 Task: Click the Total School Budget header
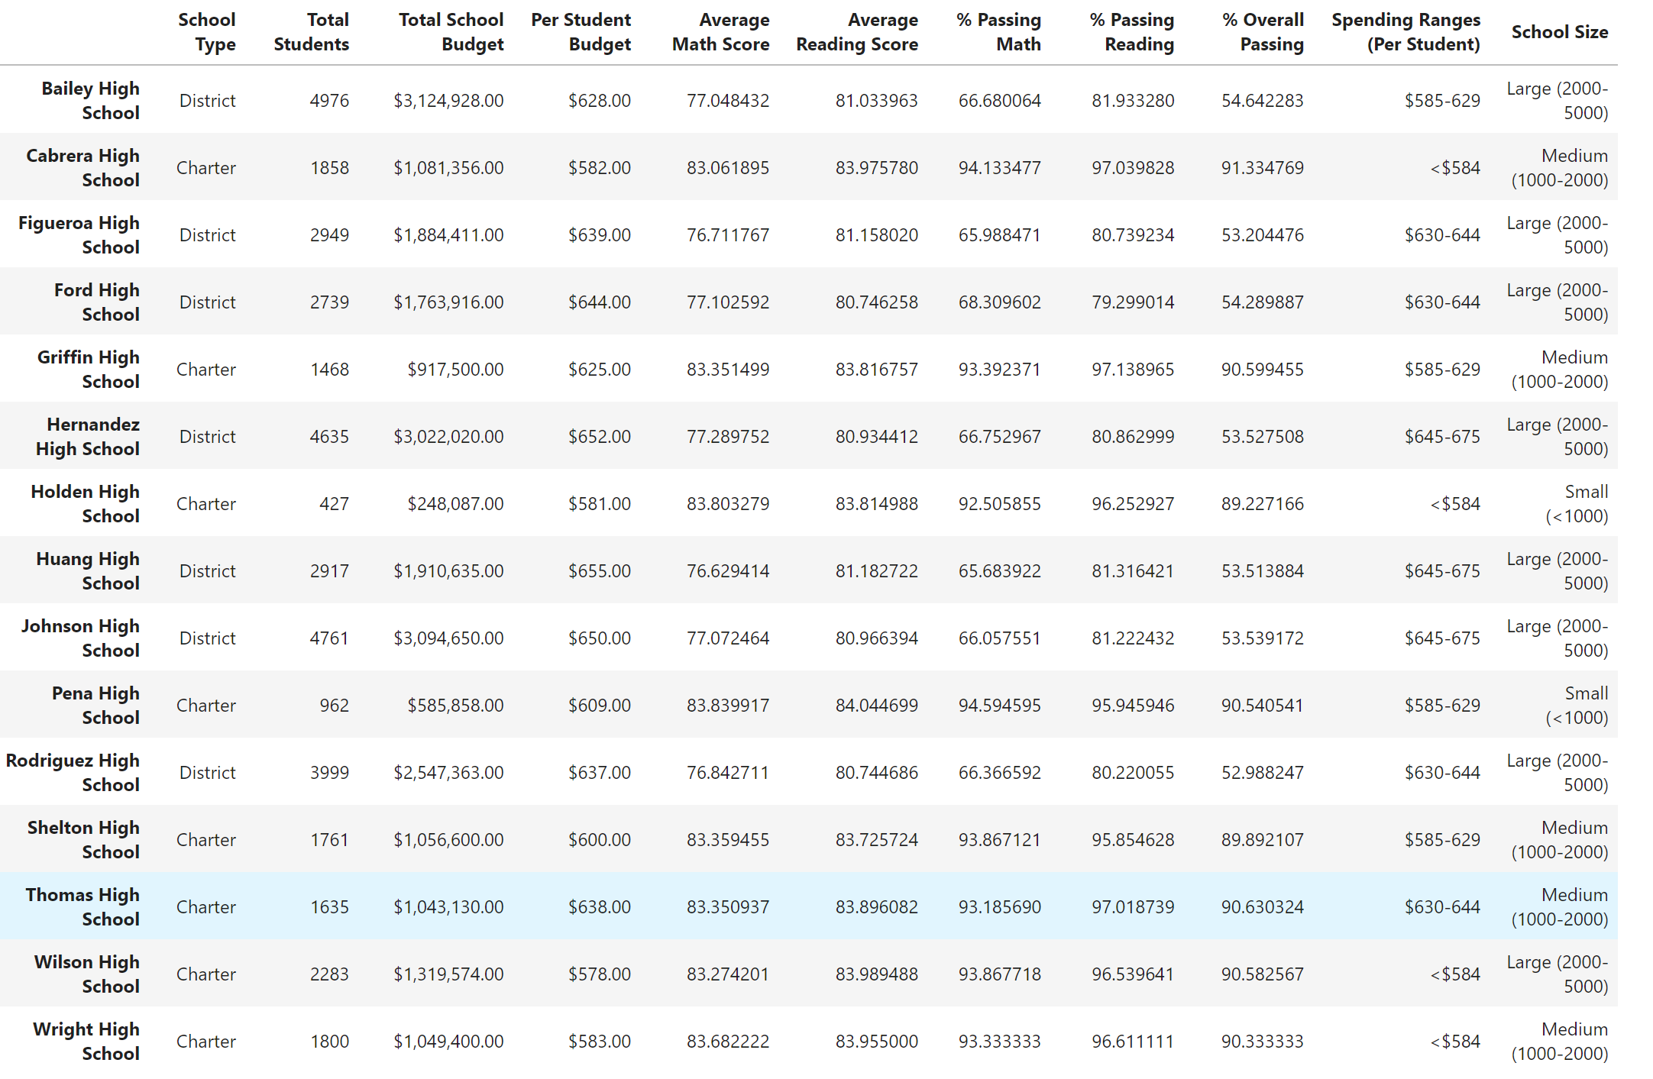pyautogui.click(x=451, y=32)
